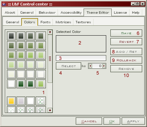Pick the lavender gray color swatch
The height and width of the screenshot is (127, 147).
point(21,101)
